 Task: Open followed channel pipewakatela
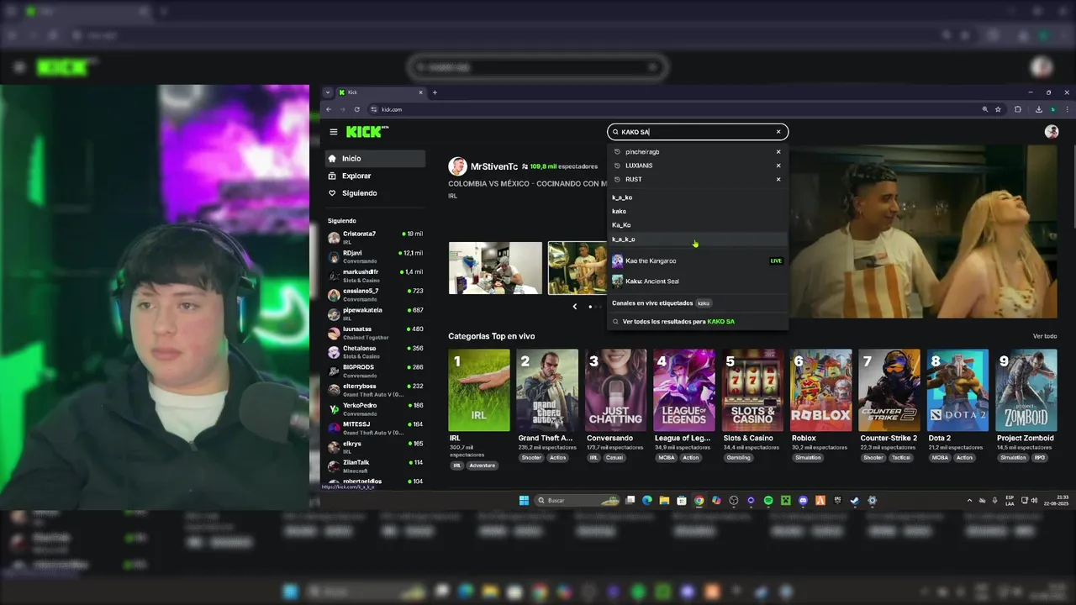375,313
